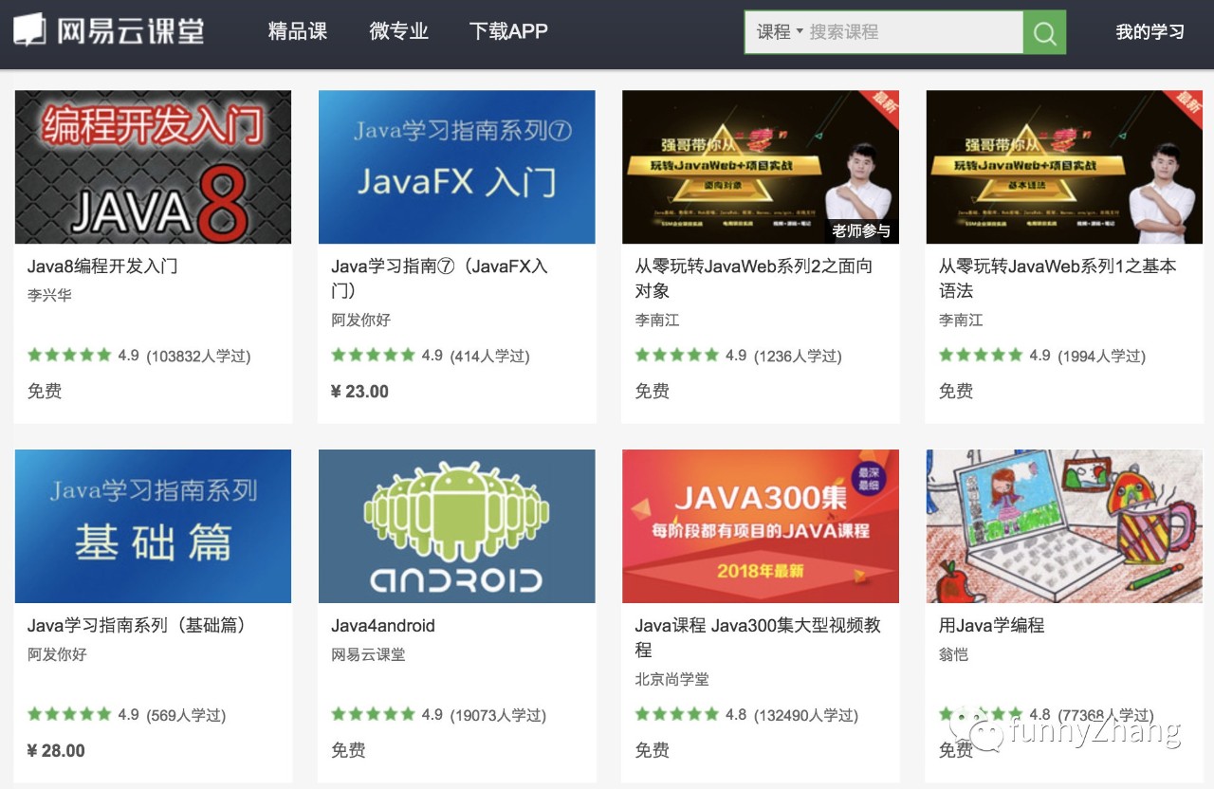Open the 微专业 menu item

coord(398,31)
